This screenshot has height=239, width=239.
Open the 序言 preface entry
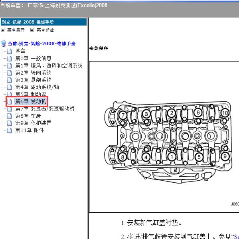coord(20,51)
